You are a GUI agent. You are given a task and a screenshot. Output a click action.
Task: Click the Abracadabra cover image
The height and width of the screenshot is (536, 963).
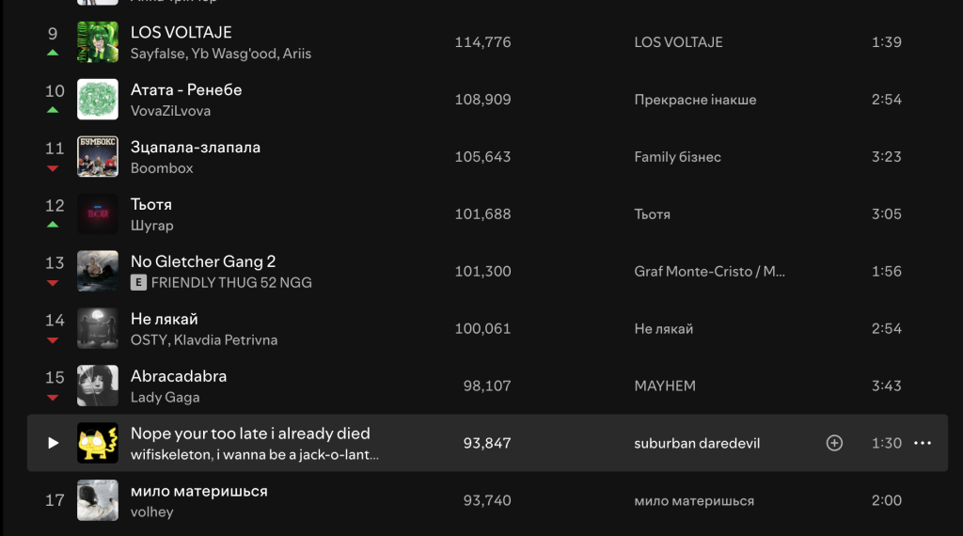98,386
